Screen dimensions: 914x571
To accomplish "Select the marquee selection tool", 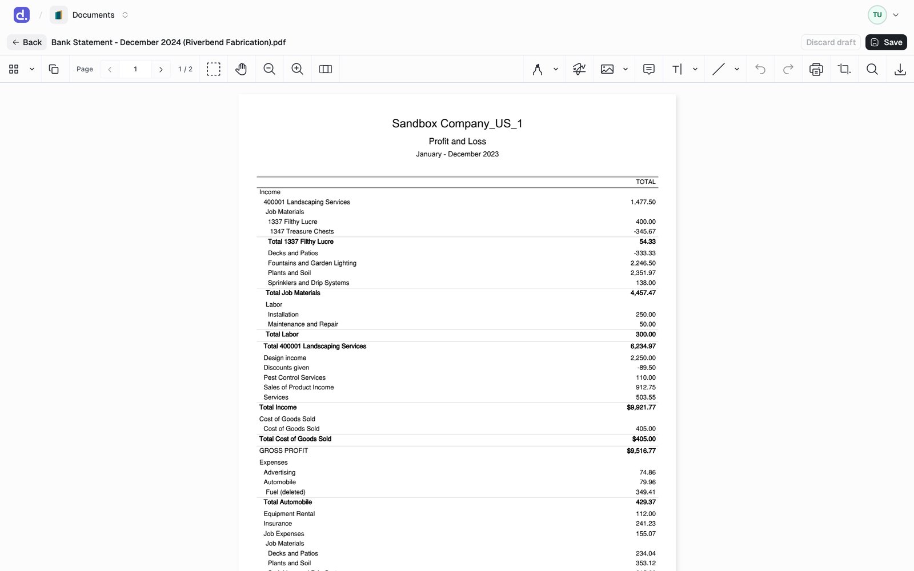I will click(x=214, y=69).
